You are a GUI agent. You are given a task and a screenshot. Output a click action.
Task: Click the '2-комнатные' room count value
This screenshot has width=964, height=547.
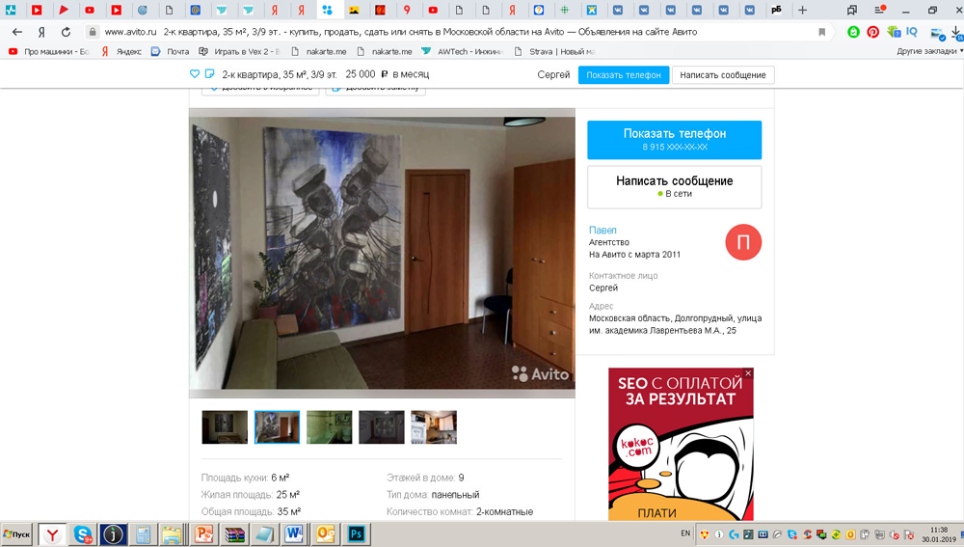tap(505, 512)
